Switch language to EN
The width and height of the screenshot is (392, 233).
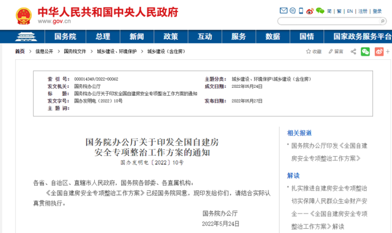[x=350, y=11]
